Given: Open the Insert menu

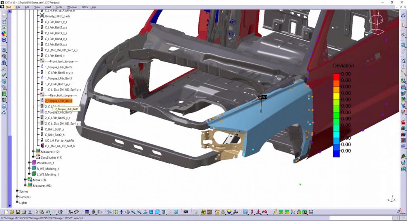Looking at the screenshot, I should [48, 7].
